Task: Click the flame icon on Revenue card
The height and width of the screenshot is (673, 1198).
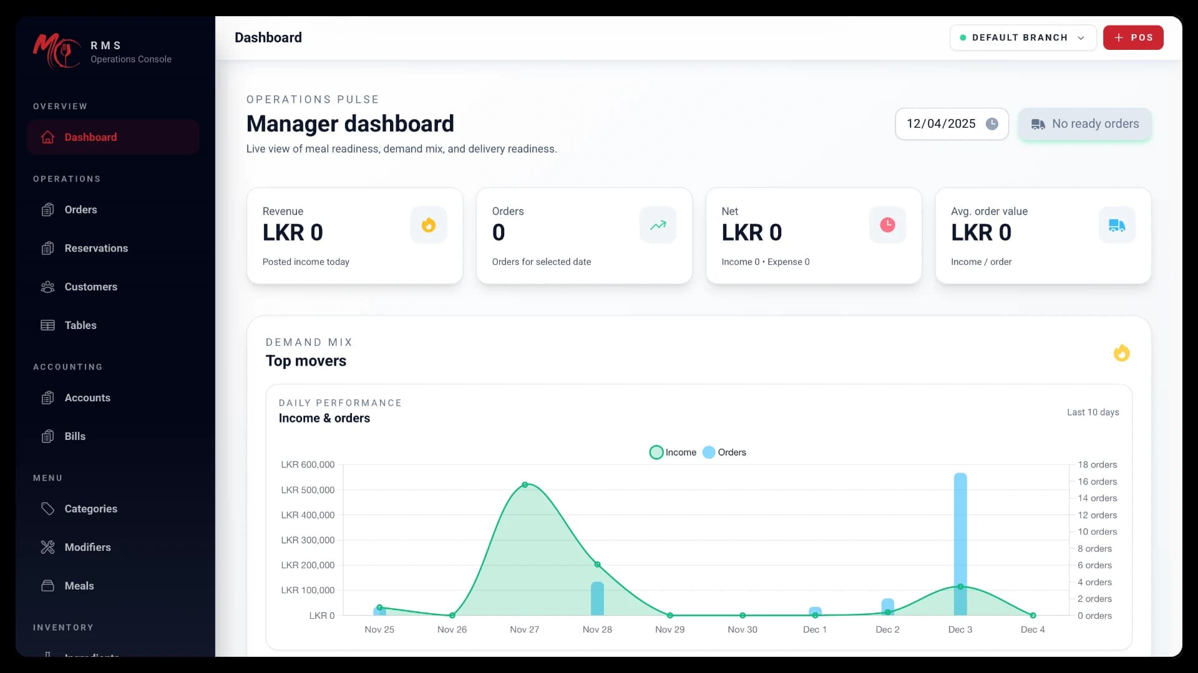Action: pos(428,225)
